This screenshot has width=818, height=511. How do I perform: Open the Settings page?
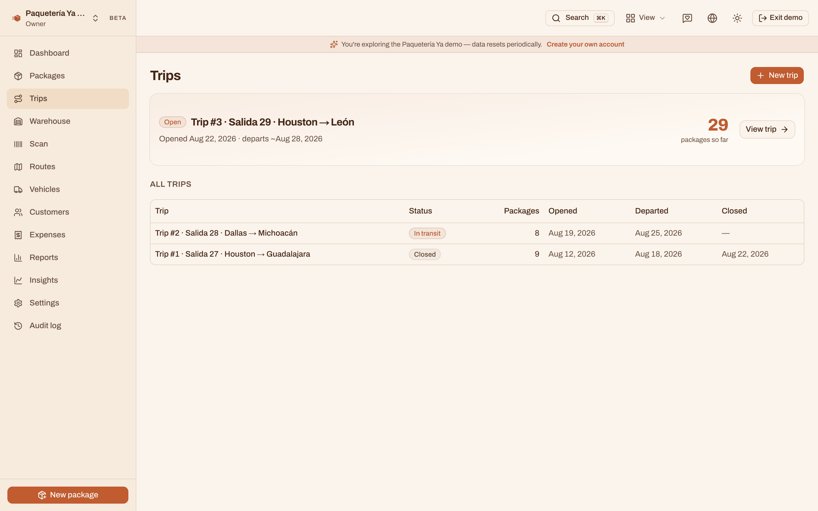[x=68, y=303]
